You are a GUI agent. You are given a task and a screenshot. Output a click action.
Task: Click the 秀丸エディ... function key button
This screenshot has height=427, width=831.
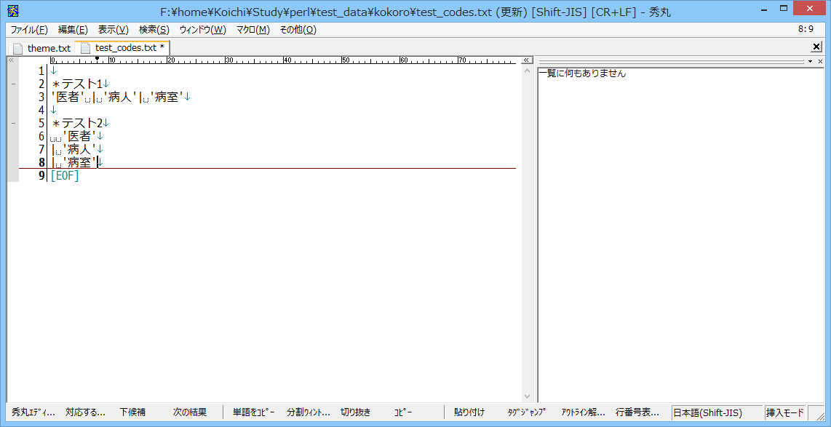(x=33, y=412)
